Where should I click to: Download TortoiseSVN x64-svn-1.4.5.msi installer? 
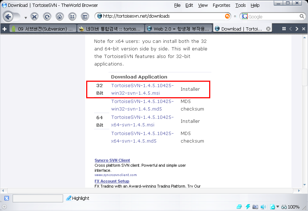142,121
